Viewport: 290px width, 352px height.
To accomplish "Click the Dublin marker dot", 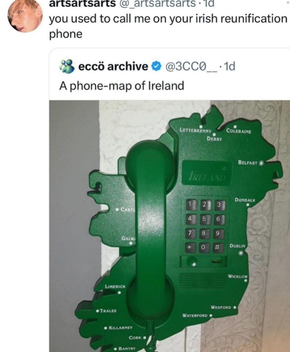I will (241, 253).
